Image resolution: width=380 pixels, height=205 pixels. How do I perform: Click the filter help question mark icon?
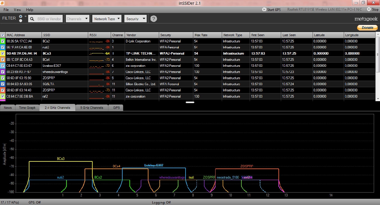click(x=153, y=19)
